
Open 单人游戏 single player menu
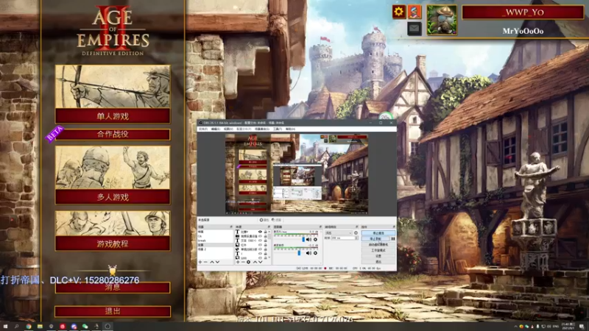click(x=113, y=116)
